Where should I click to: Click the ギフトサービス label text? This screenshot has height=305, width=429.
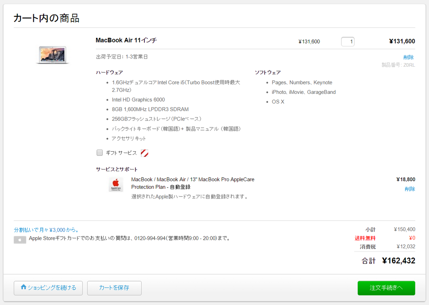coord(121,153)
